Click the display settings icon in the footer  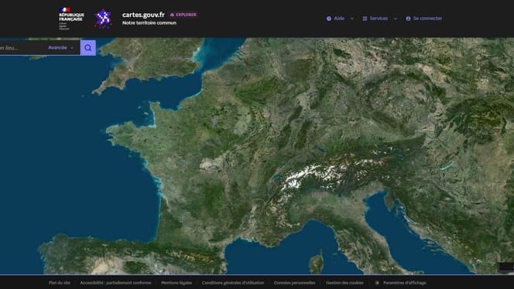coord(377,283)
